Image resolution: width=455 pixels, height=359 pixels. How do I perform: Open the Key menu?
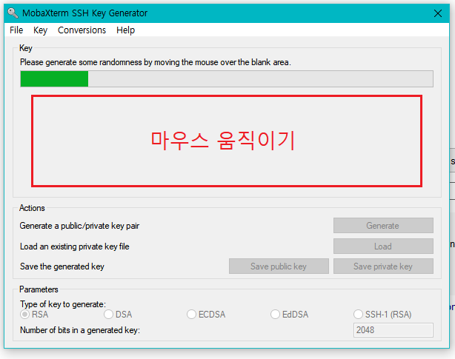pyautogui.click(x=40, y=30)
